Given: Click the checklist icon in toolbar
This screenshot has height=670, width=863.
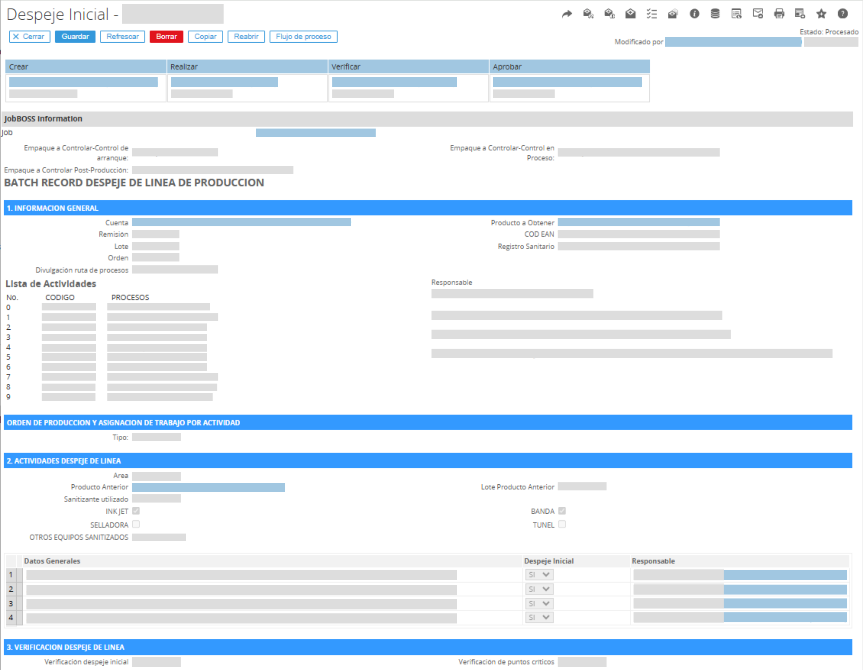Looking at the screenshot, I should click(652, 14).
